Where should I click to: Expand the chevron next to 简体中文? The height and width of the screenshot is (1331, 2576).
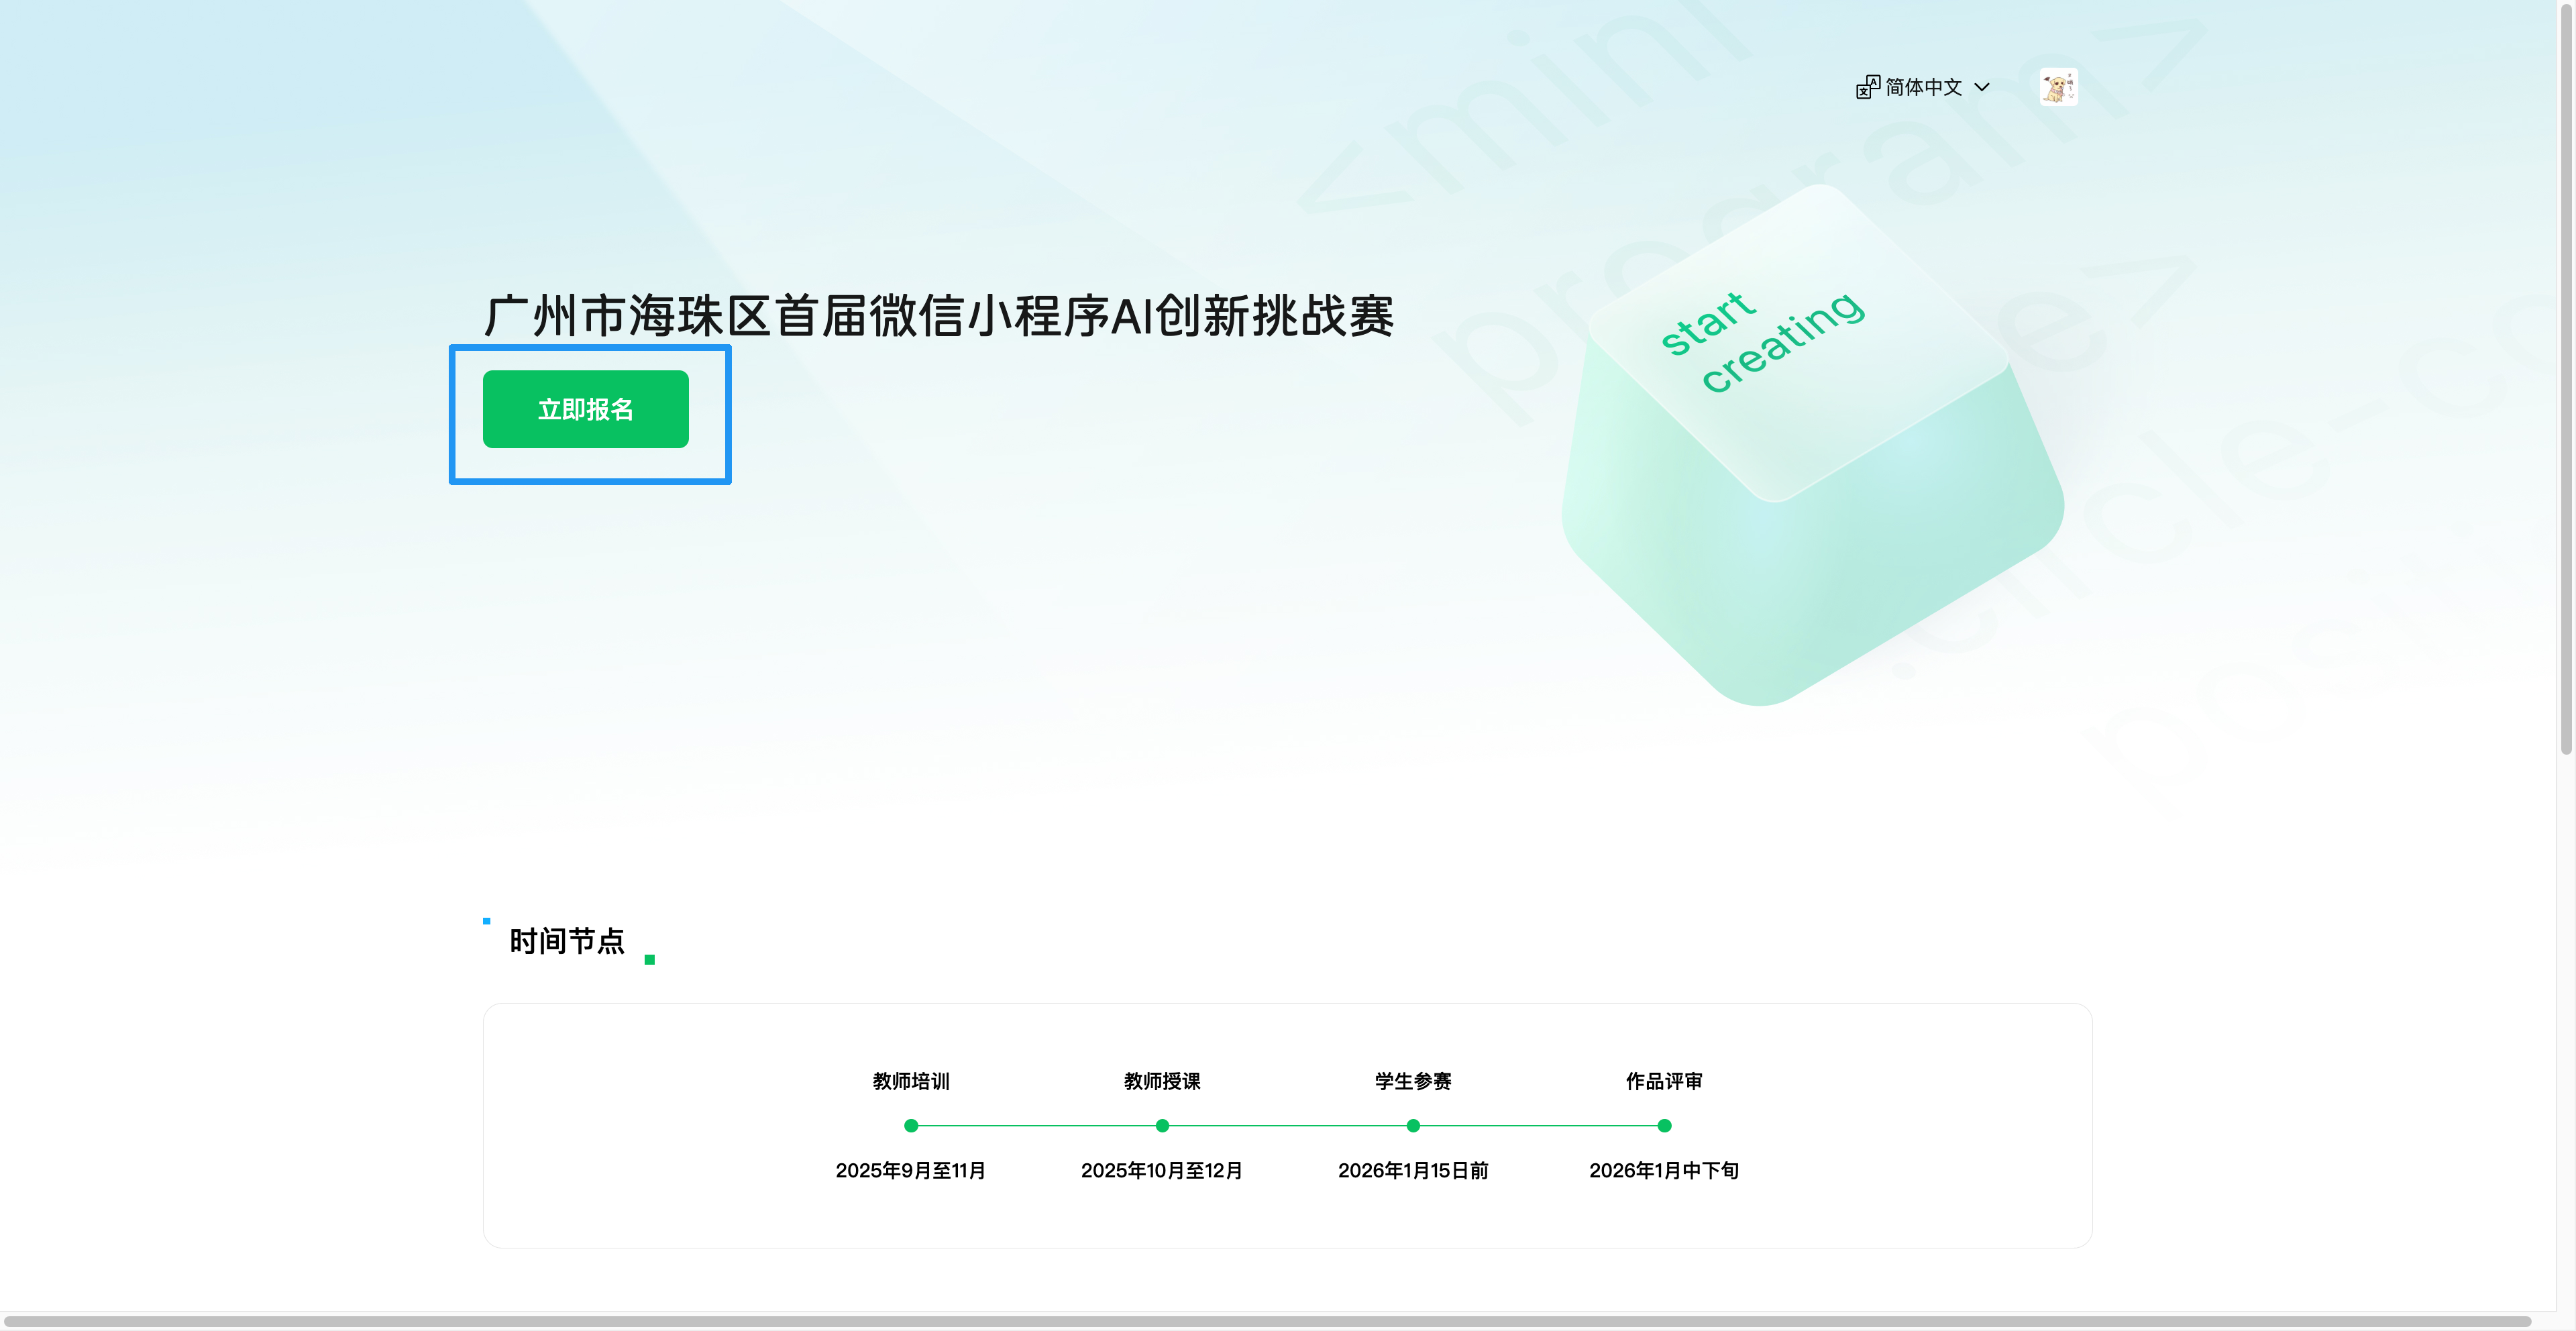pyautogui.click(x=1982, y=87)
